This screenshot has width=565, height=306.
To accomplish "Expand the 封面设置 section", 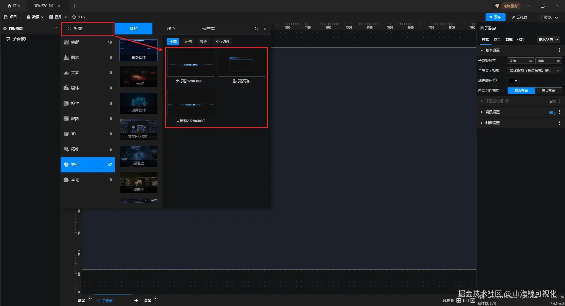I will (482, 123).
